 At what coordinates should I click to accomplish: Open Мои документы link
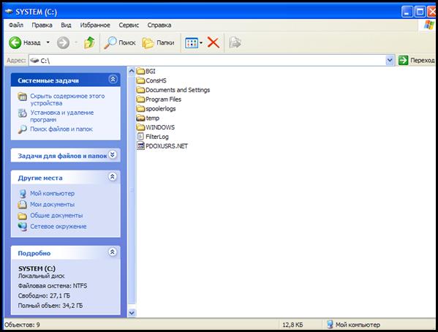52,205
